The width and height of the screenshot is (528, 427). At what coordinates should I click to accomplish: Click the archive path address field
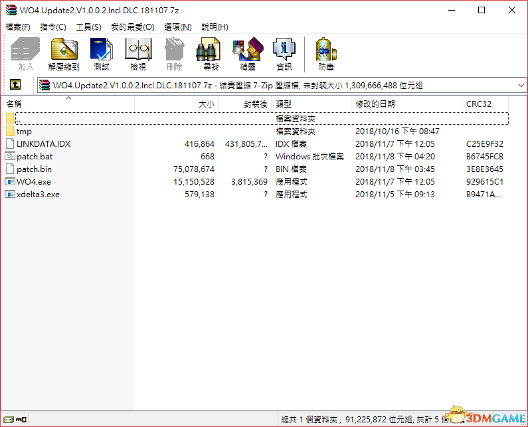coord(282,86)
